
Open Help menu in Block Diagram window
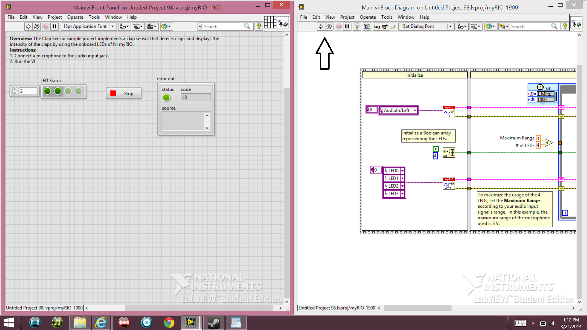pos(424,17)
